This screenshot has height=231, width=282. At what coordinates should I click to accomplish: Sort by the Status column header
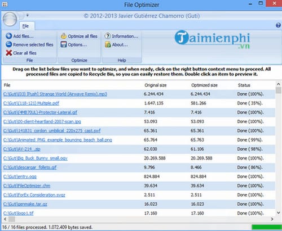pos(244,85)
